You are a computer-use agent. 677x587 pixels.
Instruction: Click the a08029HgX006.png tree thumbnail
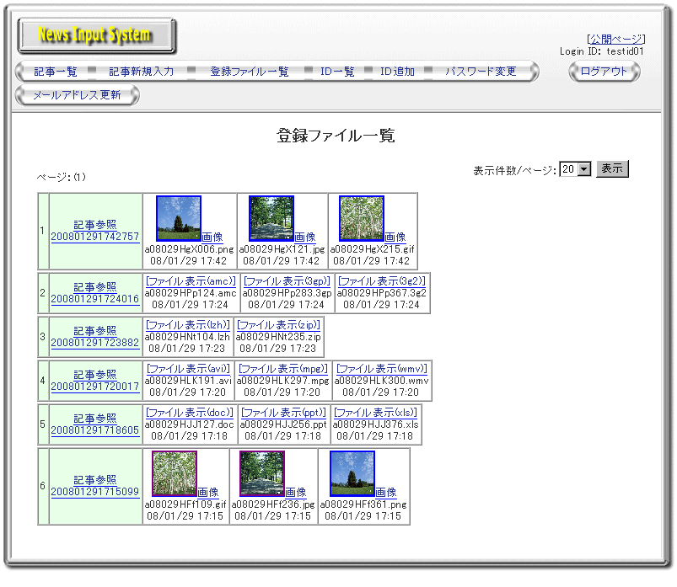179,219
